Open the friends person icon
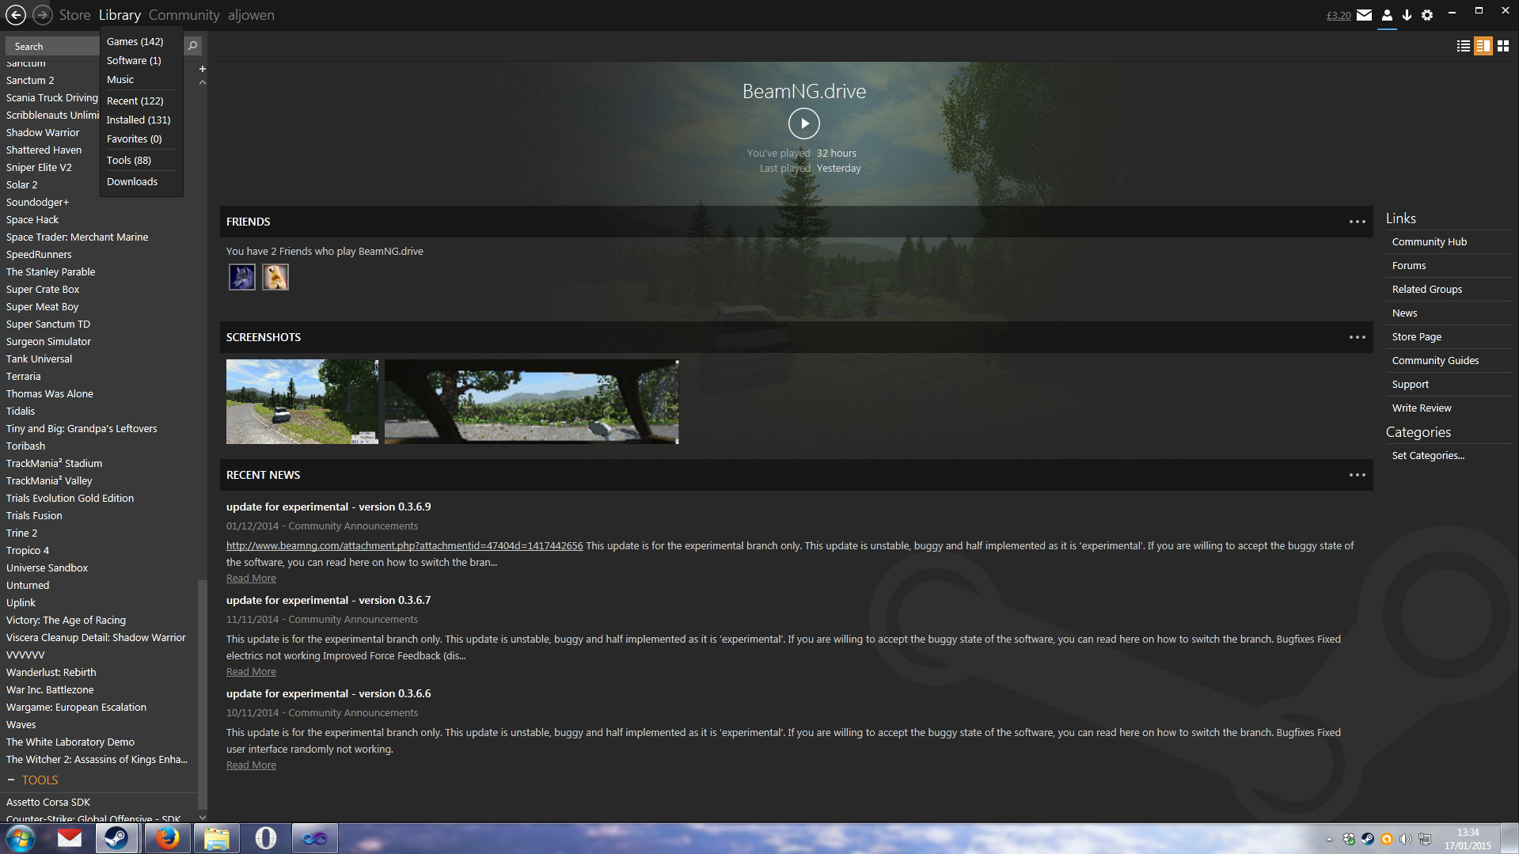This screenshot has height=854, width=1519. [1387, 15]
